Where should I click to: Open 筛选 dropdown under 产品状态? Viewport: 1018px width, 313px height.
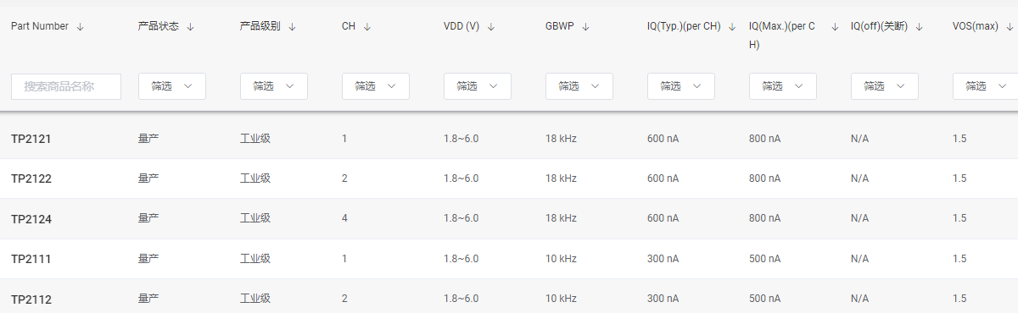(172, 86)
